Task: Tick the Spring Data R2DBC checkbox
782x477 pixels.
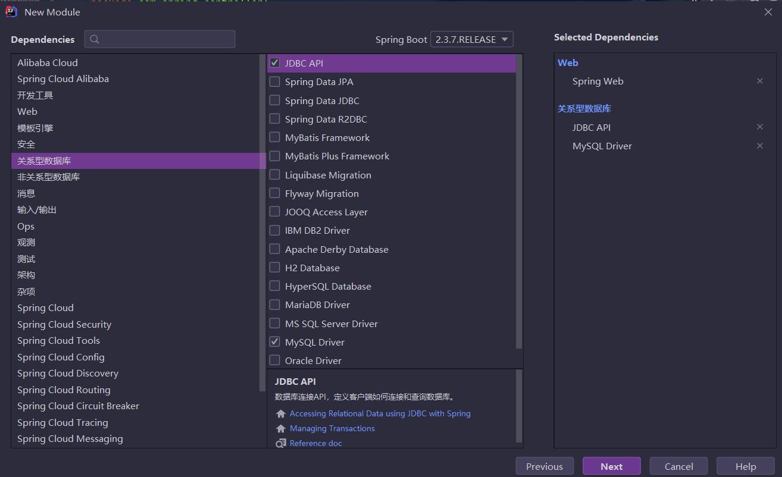Action: tap(274, 118)
